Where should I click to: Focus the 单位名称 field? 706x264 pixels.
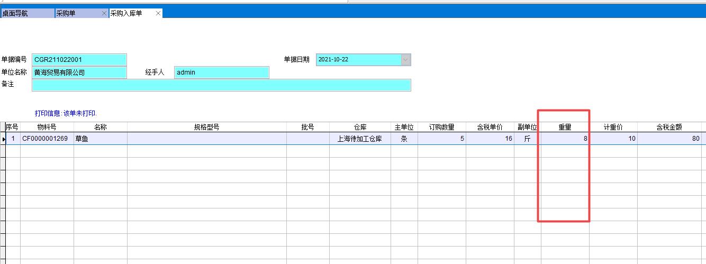(x=79, y=72)
